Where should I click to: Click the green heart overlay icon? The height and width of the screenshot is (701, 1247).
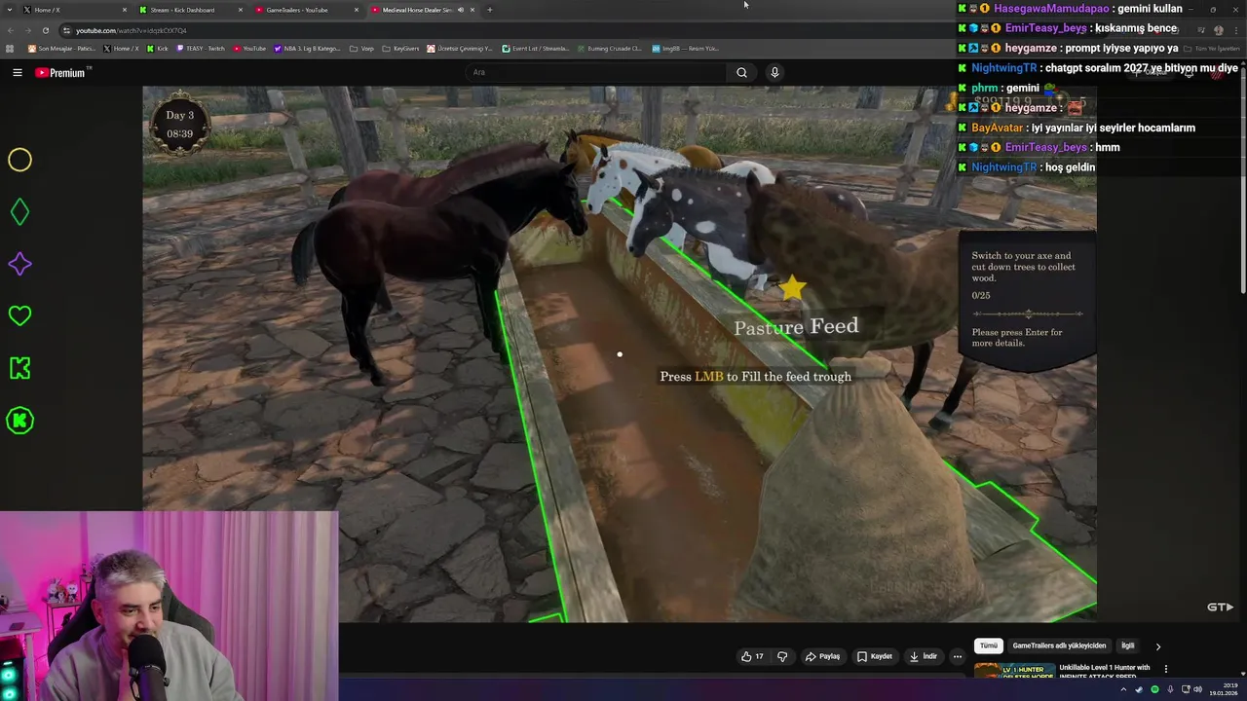coord(19,315)
